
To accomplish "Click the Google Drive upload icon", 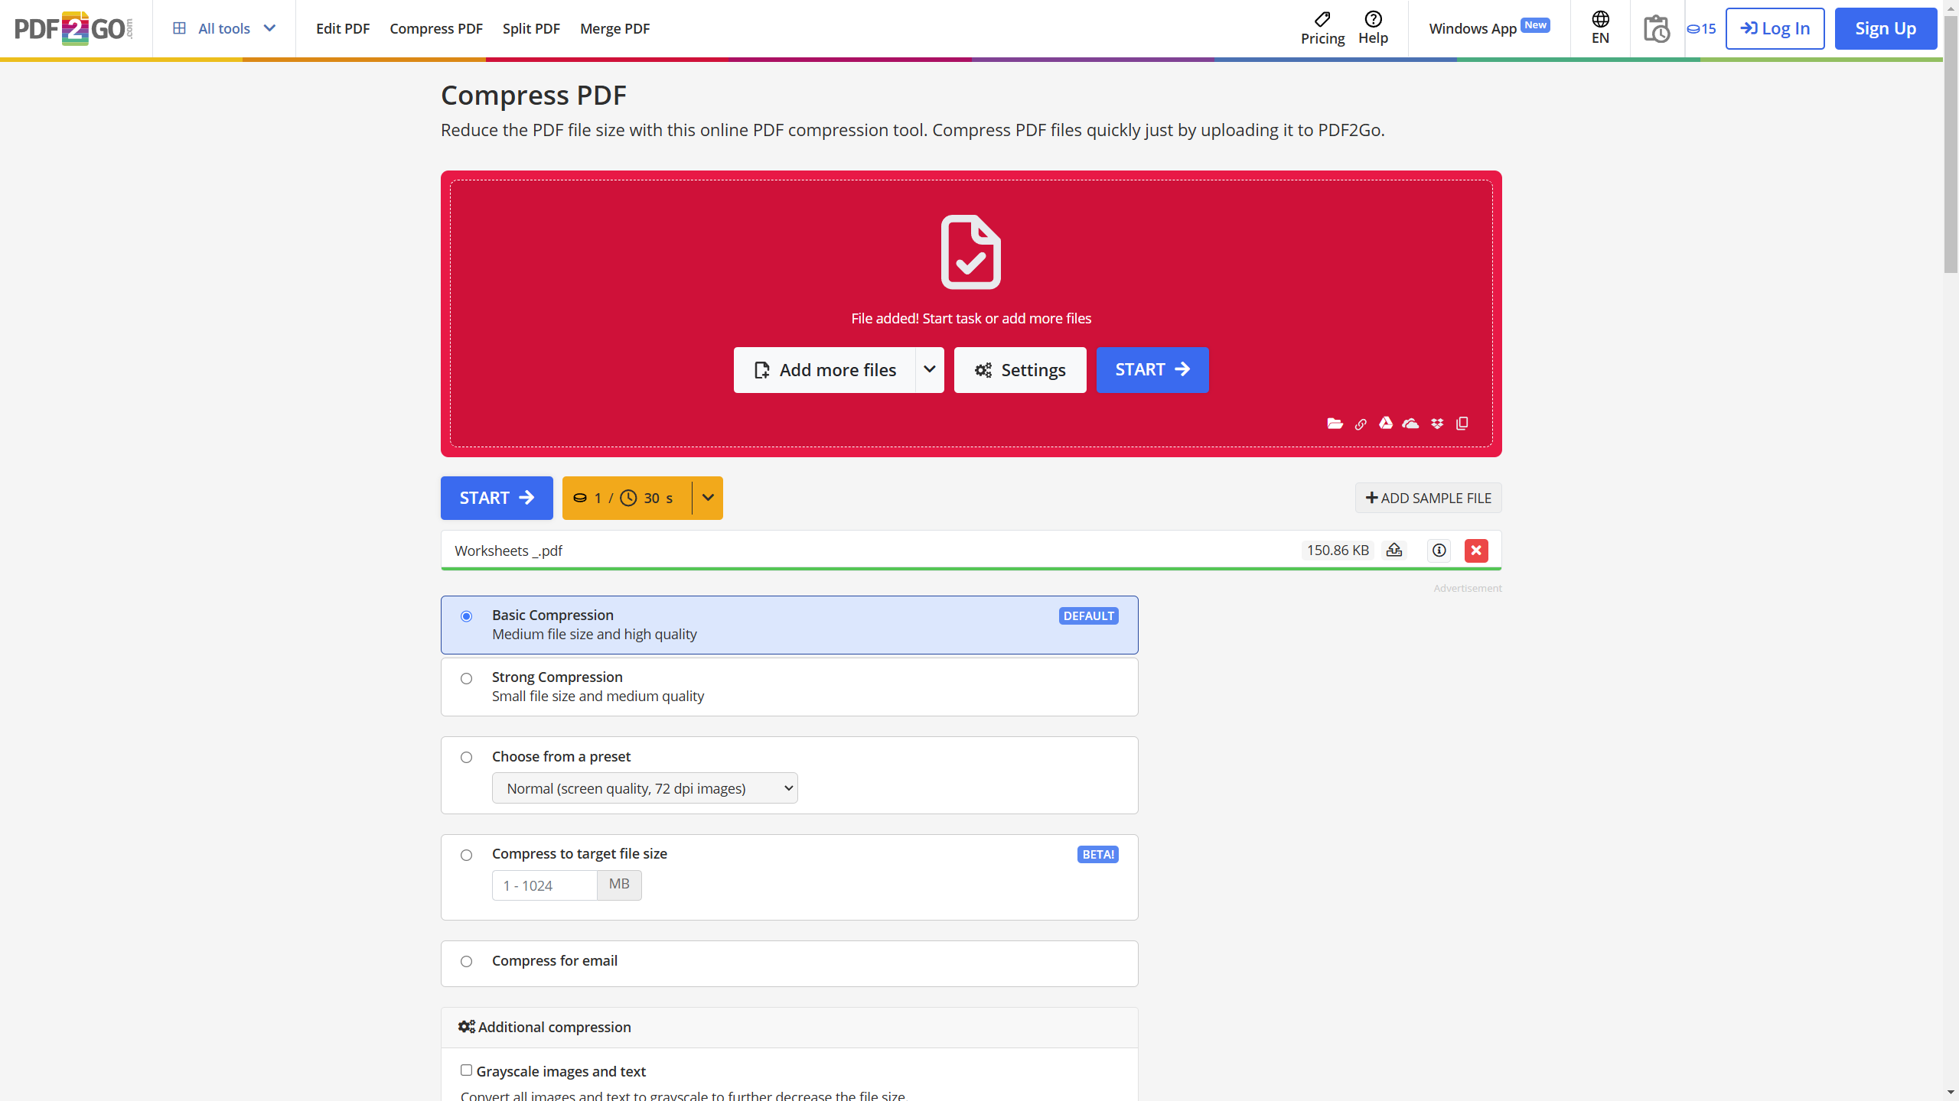I will (1386, 424).
